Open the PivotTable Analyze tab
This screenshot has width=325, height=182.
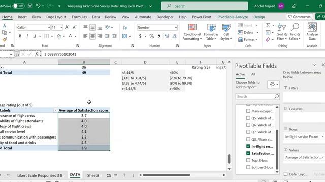tap(233, 17)
